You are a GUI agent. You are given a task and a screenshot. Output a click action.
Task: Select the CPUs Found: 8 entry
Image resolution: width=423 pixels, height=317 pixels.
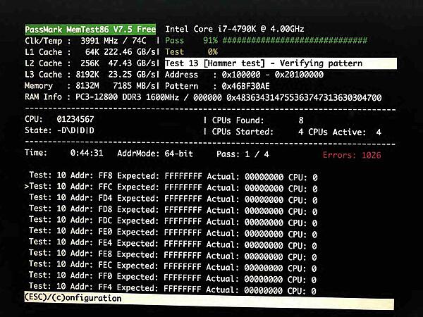pyautogui.click(x=258, y=120)
